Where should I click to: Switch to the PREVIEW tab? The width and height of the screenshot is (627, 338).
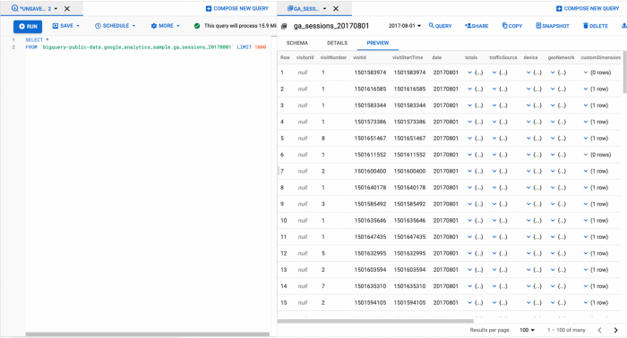377,43
